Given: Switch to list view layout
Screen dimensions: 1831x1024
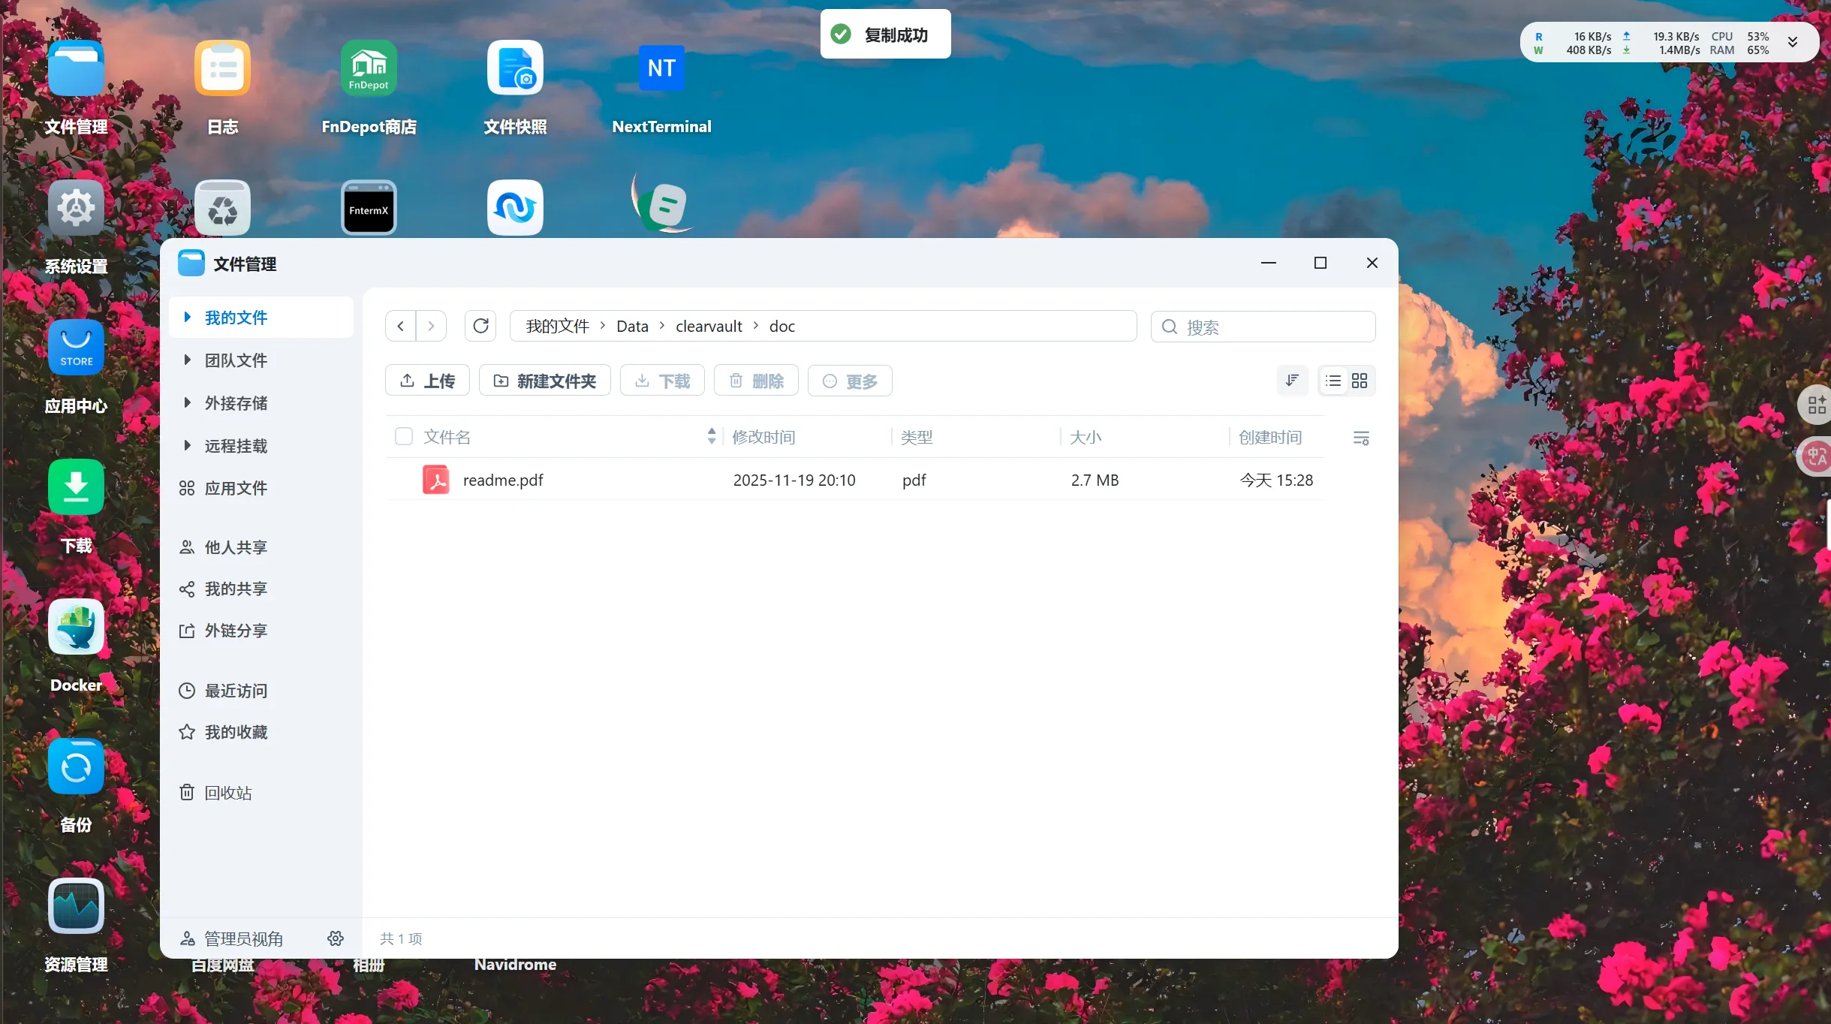Looking at the screenshot, I should 1333,381.
